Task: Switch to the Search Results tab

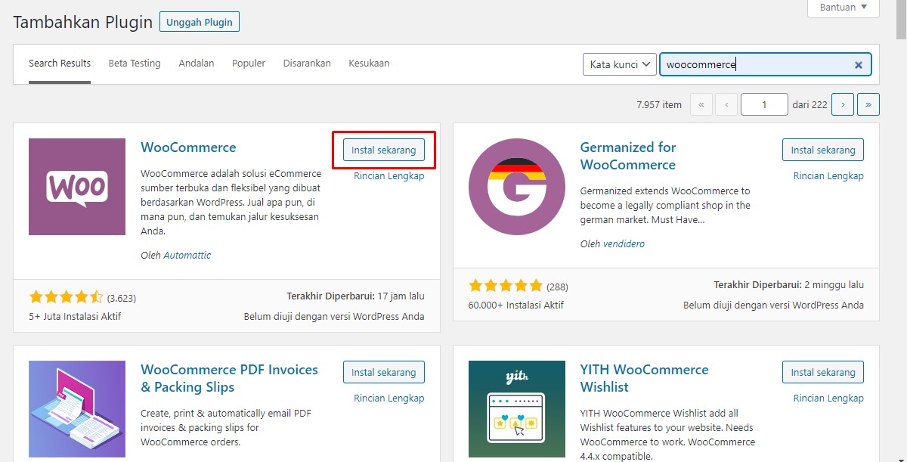Action: pos(60,64)
